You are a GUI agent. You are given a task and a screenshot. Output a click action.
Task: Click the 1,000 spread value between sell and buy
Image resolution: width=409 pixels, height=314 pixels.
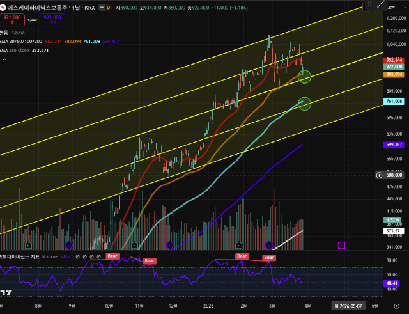32,20
